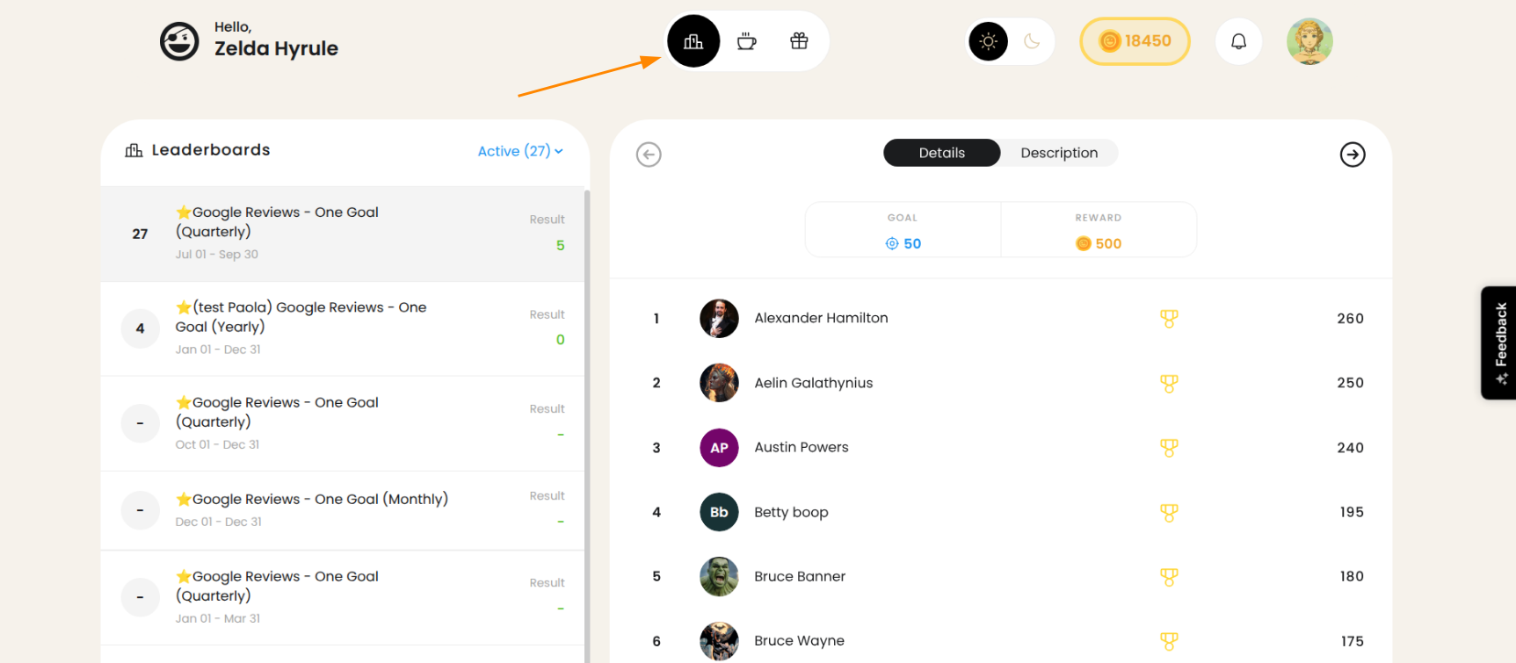The height and width of the screenshot is (663, 1516).
Task: Click Austin Powers' AP avatar
Action: [719, 448]
